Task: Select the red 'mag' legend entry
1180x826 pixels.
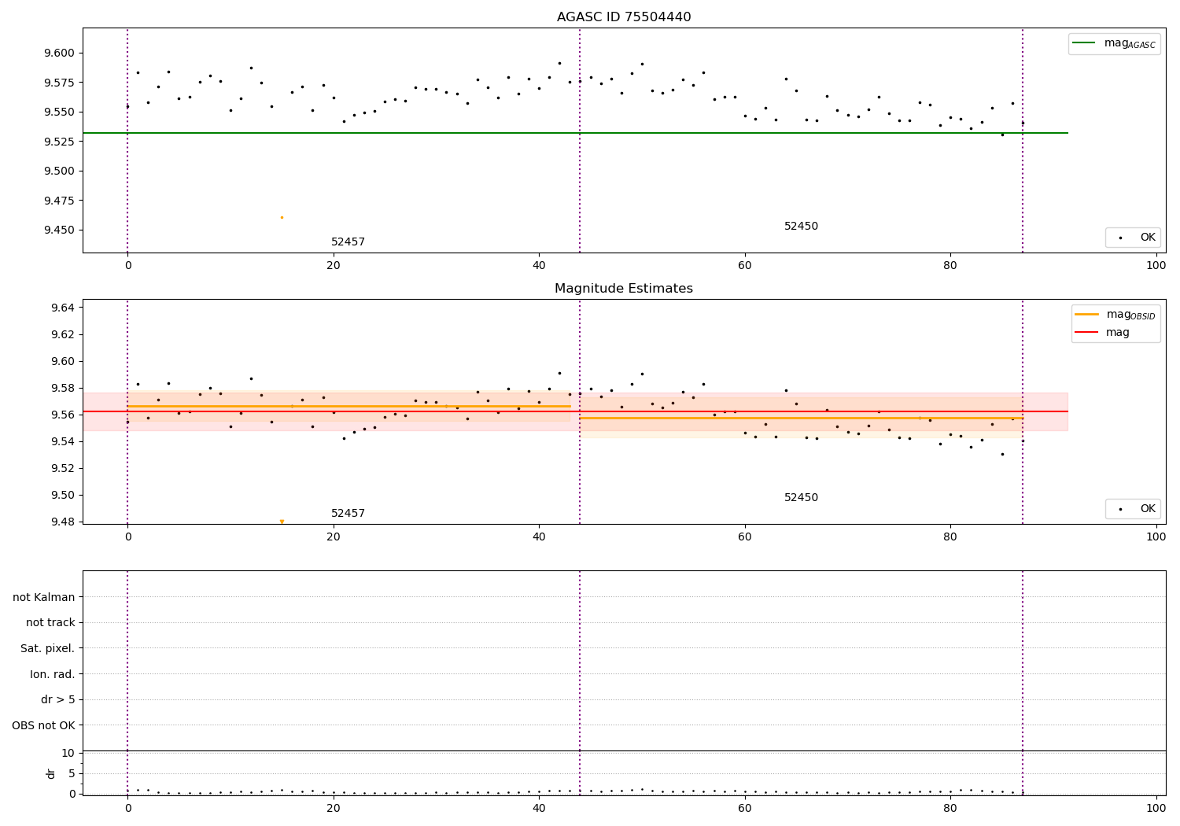Action: click(x=1102, y=333)
